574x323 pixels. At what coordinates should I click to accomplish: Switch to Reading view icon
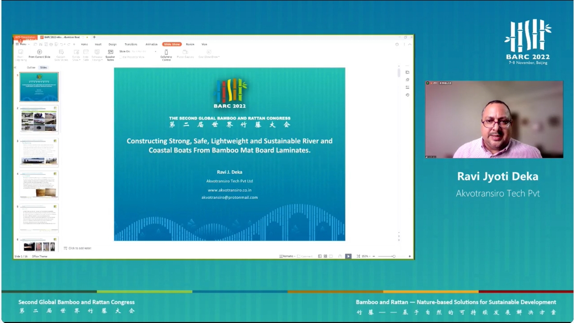coord(331,256)
